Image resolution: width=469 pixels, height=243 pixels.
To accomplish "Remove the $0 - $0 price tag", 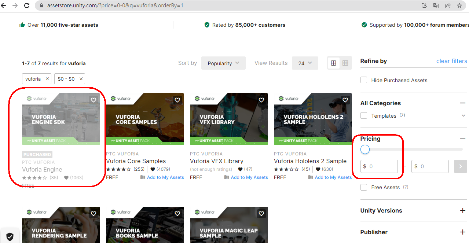I will (x=81, y=79).
